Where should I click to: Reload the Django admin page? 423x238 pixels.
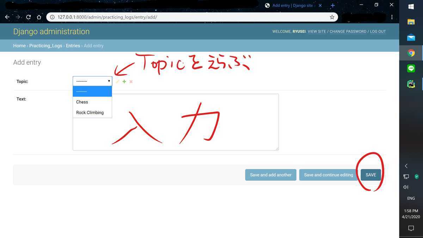[28, 17]
